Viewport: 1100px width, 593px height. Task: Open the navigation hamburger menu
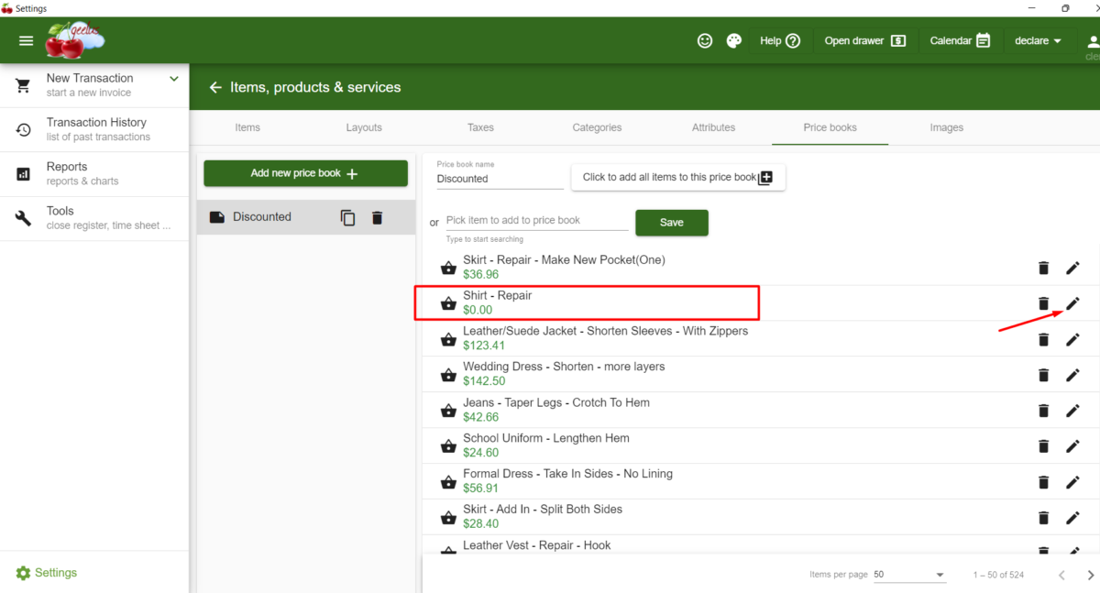[x=26, y=40]
